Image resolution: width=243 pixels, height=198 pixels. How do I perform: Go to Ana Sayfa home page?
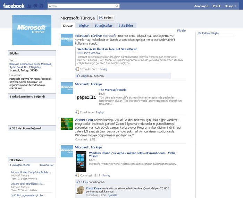(x=202, y=6)
